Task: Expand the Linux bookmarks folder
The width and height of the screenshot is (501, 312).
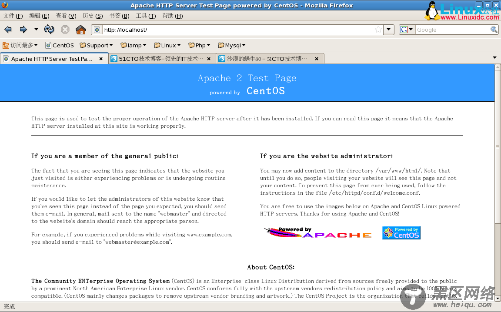Action: pos(167,45)
